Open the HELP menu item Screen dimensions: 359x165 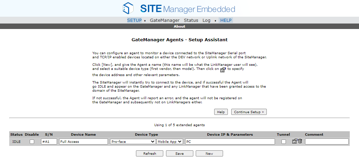[226, 20]
